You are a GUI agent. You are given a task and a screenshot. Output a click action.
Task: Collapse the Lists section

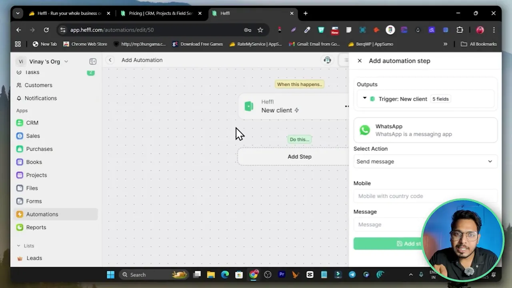click(x=19, y=246)
